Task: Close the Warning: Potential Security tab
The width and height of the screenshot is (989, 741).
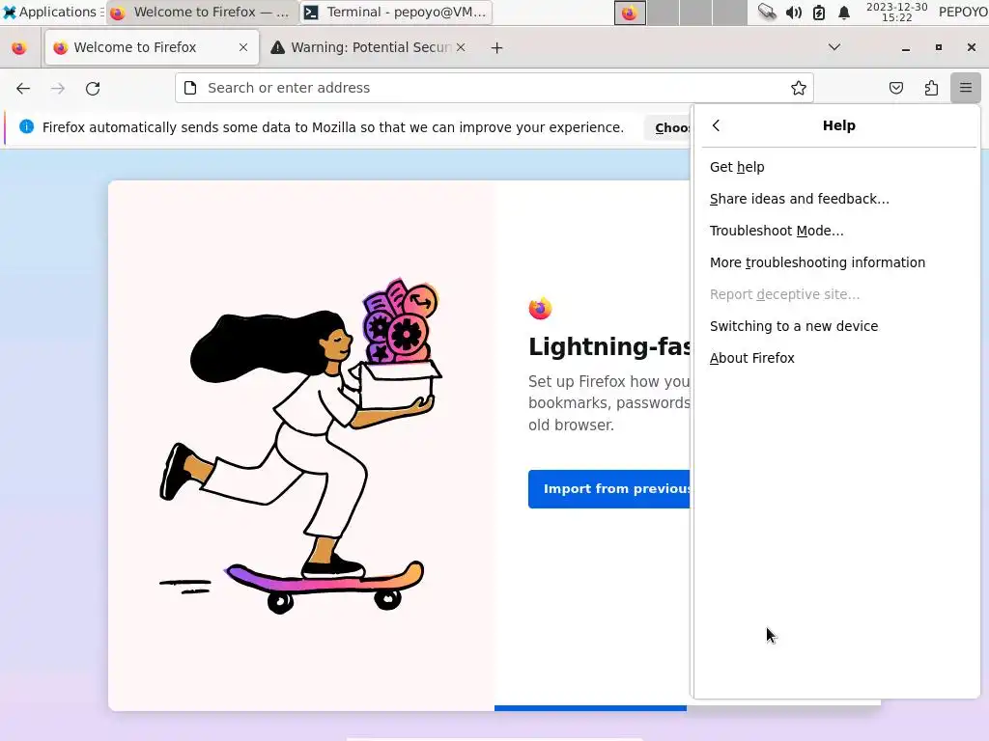Action: click(461, 47)
